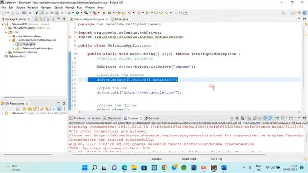Image resolution: width=308 pixels, height=173 pixels.
Task: Toggle show console on standard error change
Action: (x=270, y=118)
